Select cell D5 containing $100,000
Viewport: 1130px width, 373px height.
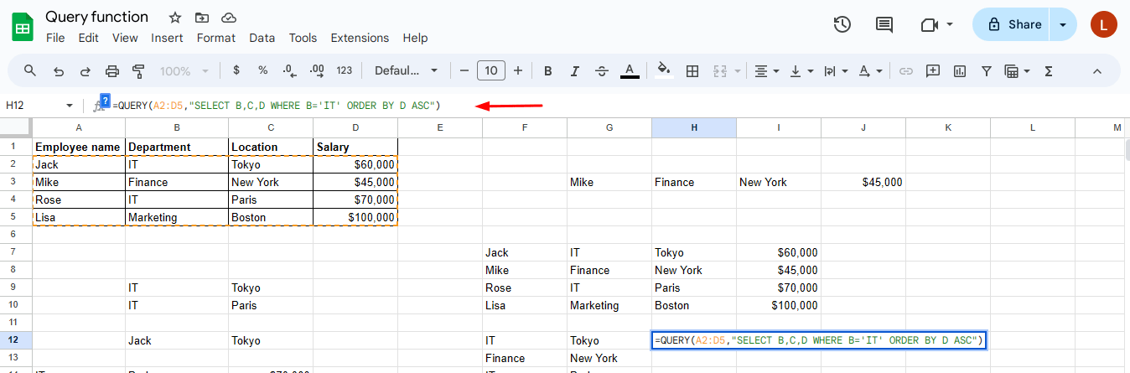pyautogui.click(x=355, y=217)
